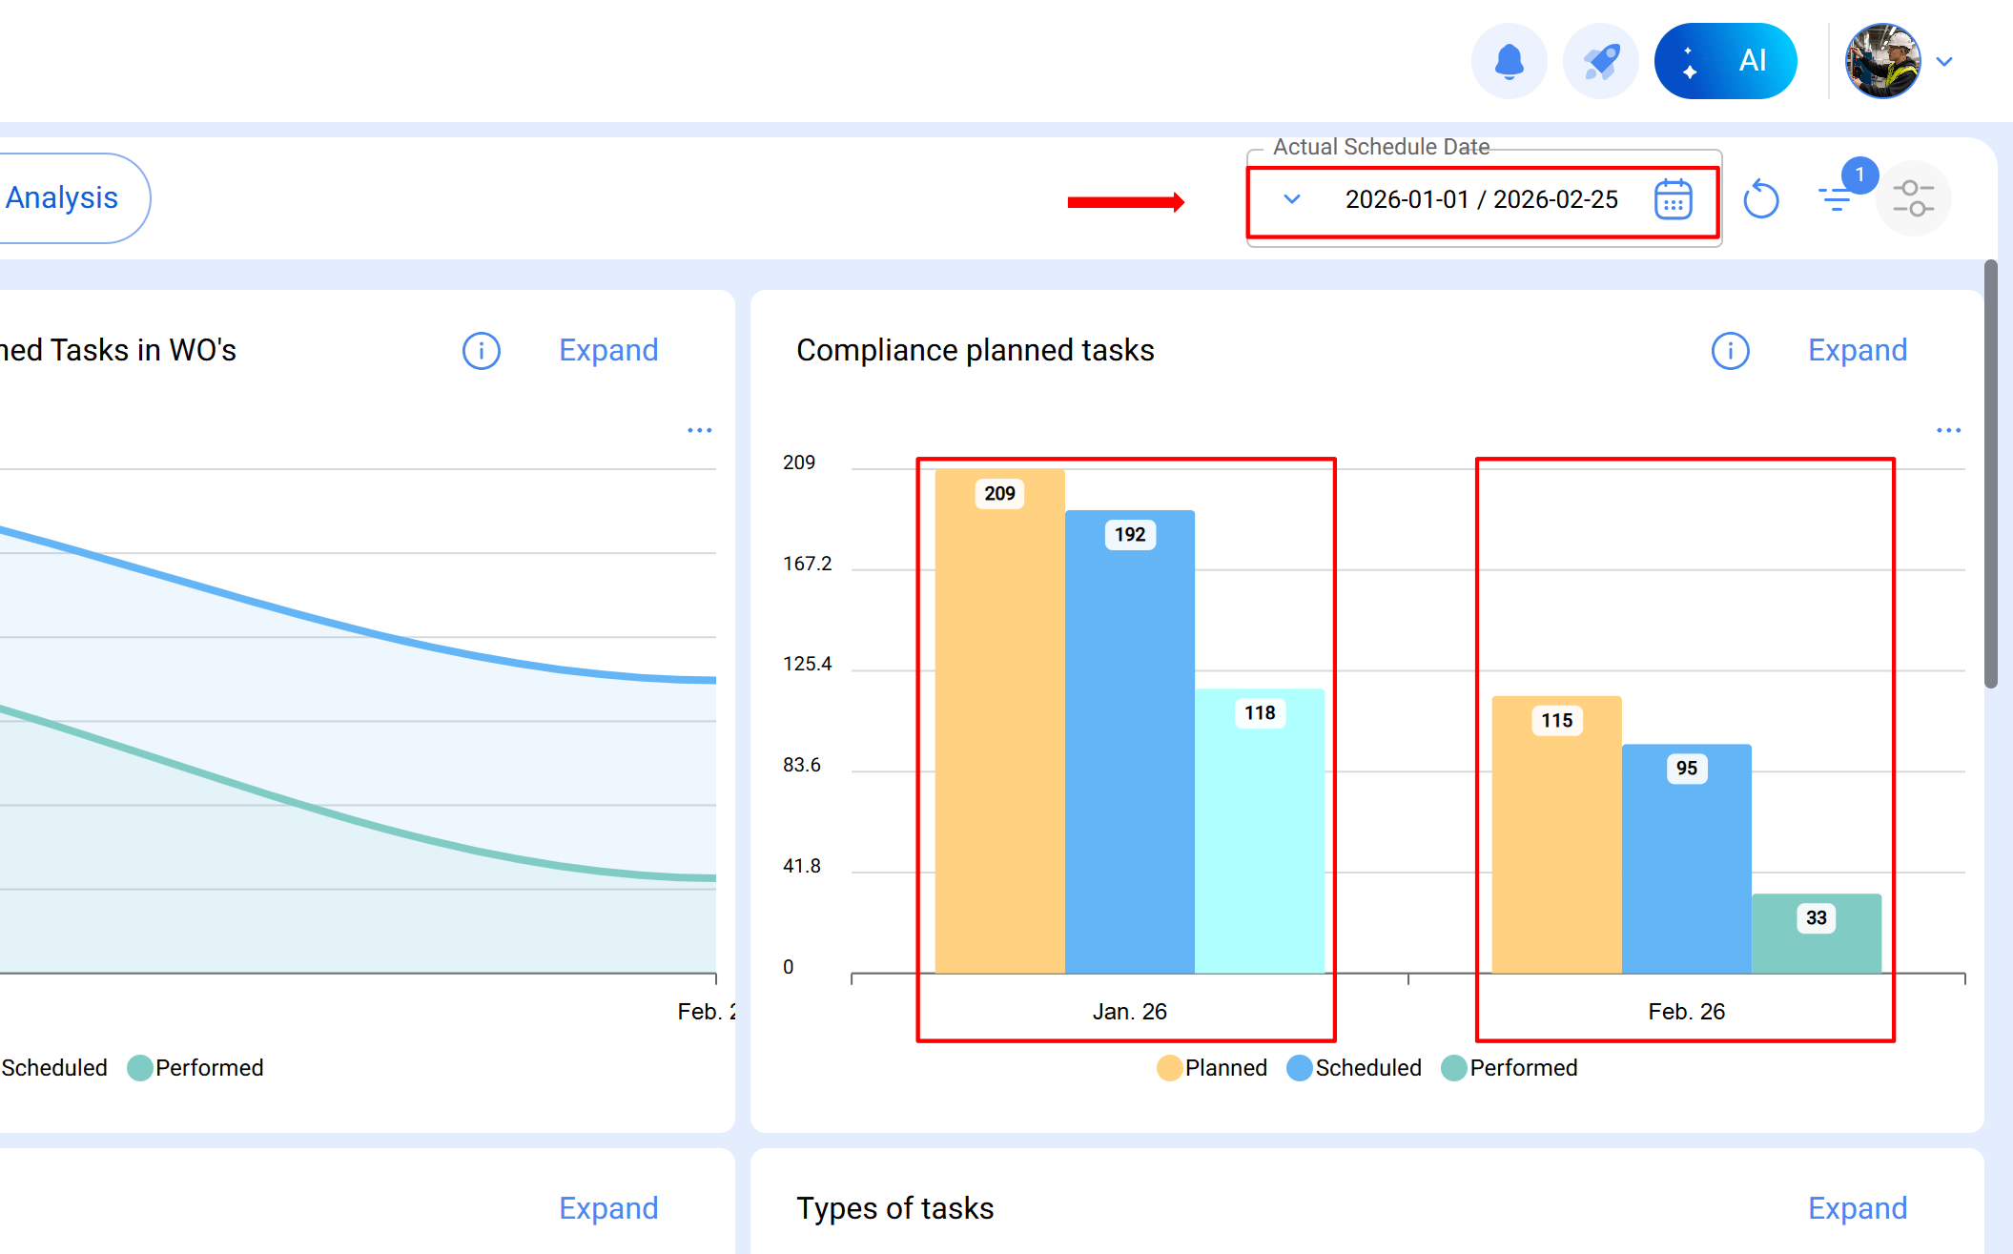The width and height of the screenshot is (2013, 1254).
Task: Open the AI assistant button
Action: [1725, 61]
